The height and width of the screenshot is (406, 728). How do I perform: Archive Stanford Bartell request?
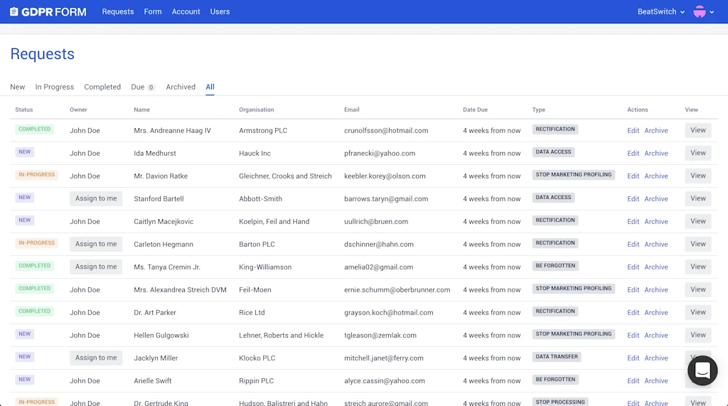[656, 199]
